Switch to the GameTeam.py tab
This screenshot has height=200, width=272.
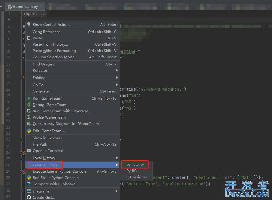tap(25, 7)
